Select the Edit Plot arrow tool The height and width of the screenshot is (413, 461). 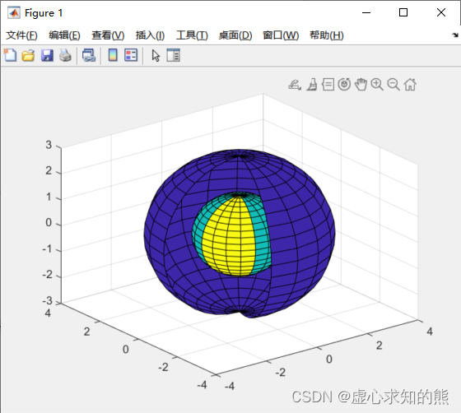[156, 55]
